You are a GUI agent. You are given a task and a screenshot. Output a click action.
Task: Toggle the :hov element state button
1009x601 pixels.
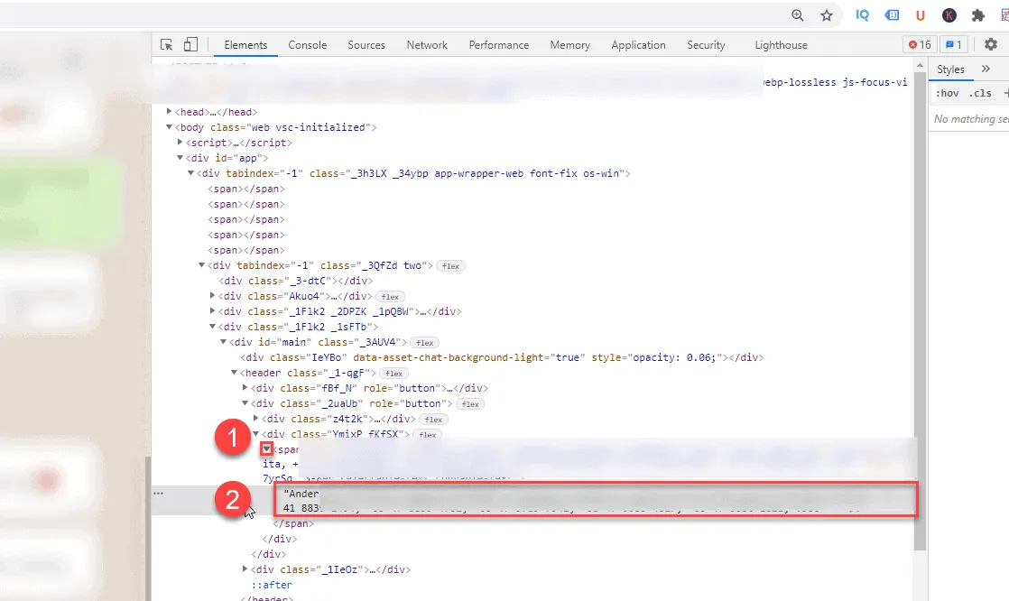pos(948,93)
